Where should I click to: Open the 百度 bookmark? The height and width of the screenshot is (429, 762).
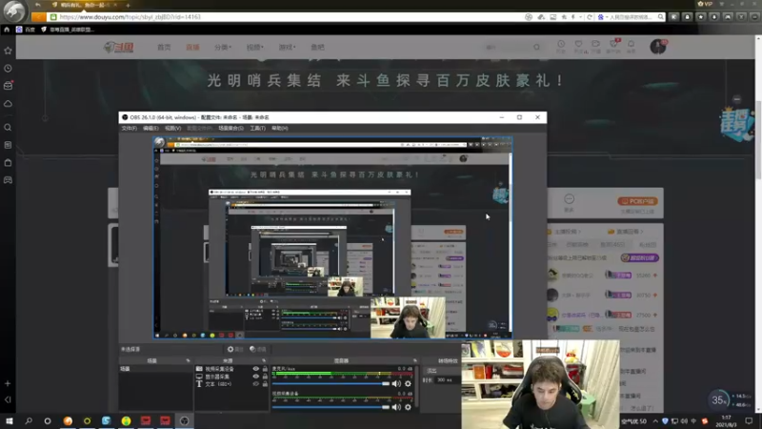pos(26,30)
